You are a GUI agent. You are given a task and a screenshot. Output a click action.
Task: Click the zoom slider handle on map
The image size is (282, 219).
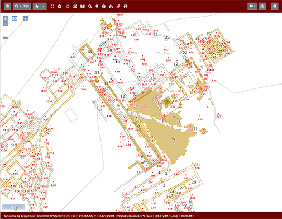coord(6,38)
